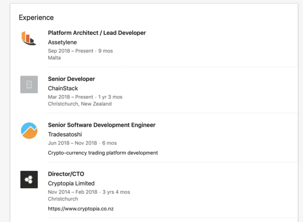This screenshot has height=222, width=303.
Task: Click the ChainStack company name
Action: click(63, 88)
